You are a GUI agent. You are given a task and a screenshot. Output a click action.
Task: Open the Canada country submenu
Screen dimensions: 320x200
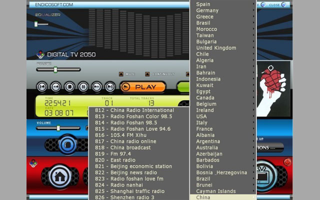click(222, 98)
